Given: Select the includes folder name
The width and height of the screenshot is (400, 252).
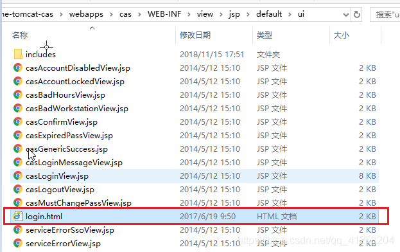Looking at the screenshot, I should 40,54.
